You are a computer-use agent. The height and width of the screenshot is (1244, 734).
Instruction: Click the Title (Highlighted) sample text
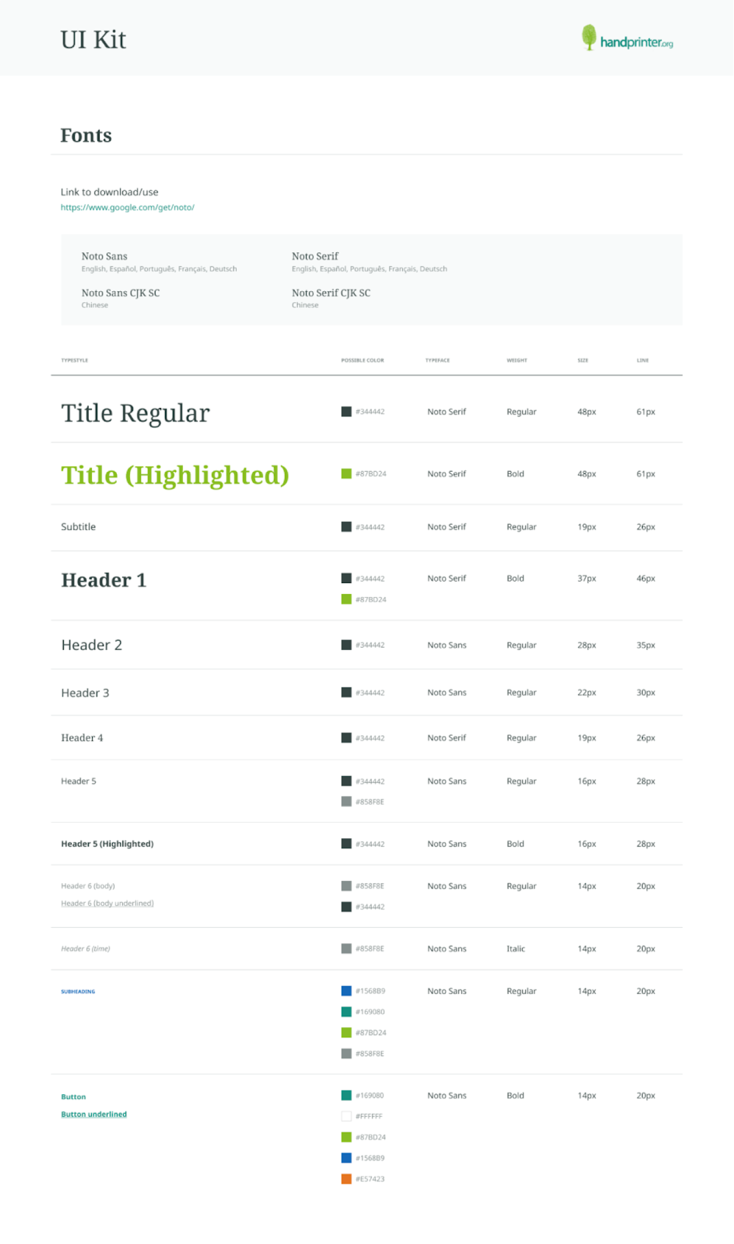pyautogui.click(x=175, y=475)
